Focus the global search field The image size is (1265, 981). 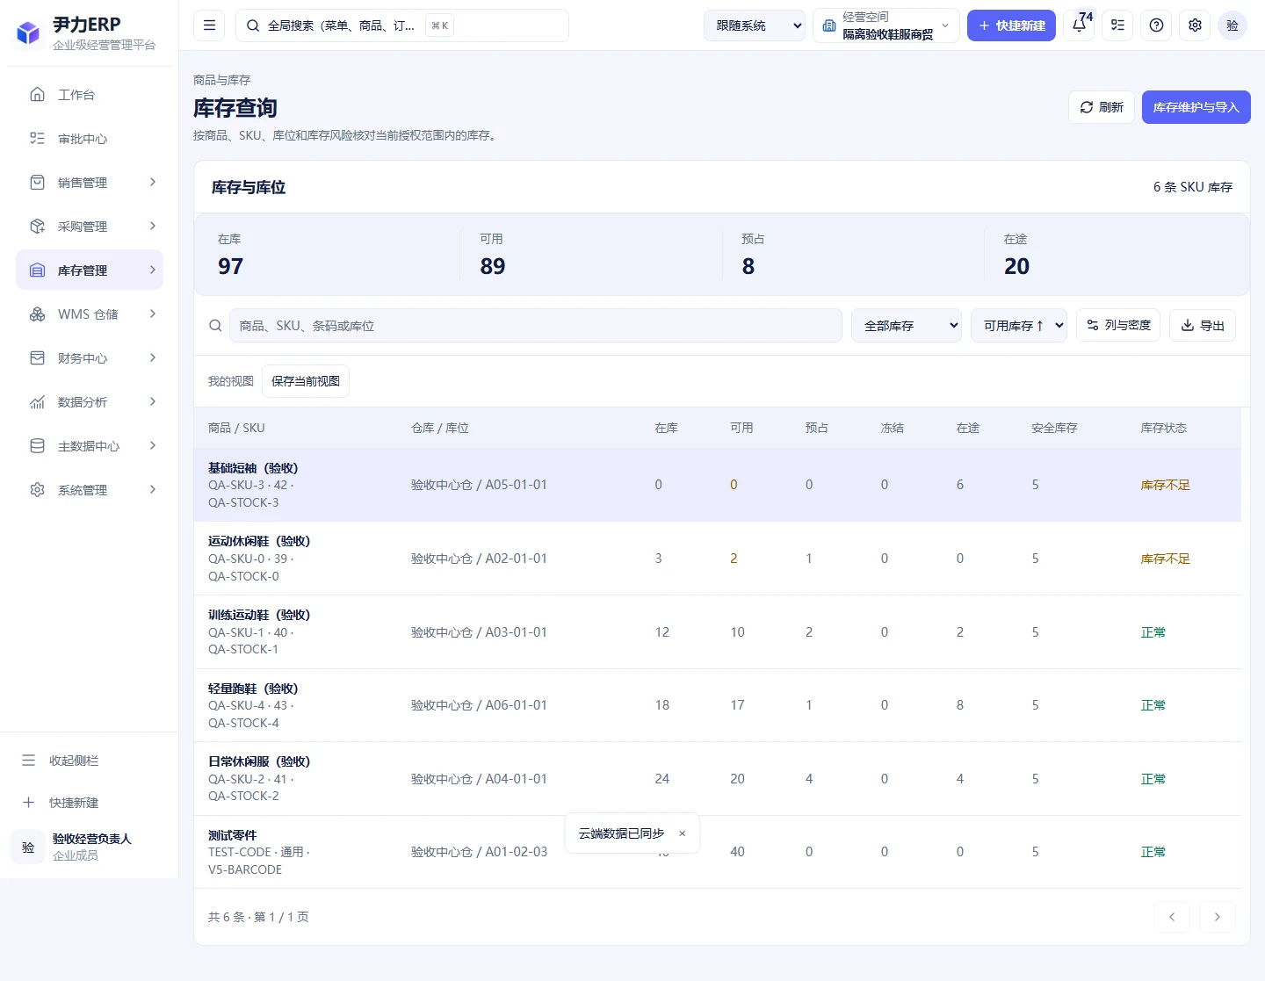pos(402,25)
